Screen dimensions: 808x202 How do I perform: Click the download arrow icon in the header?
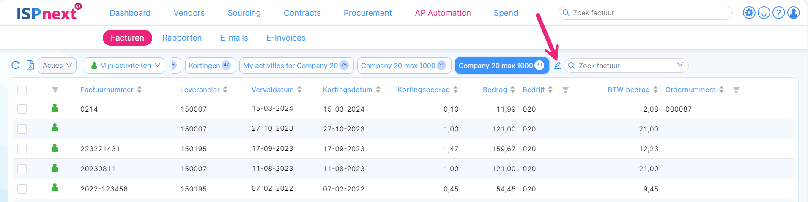[x=764, y=13]
